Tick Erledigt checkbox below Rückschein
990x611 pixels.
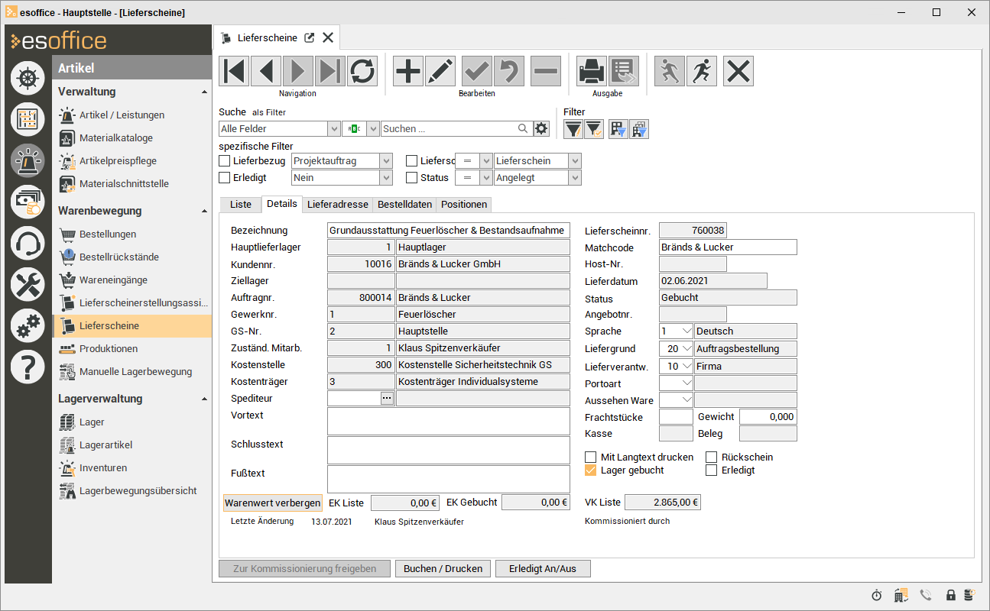tap(712, 470)
